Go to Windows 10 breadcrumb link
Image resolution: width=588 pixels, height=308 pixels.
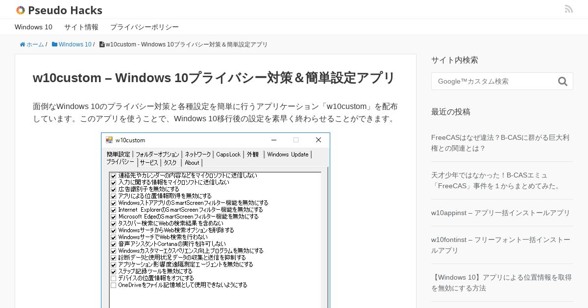(75, 44)
